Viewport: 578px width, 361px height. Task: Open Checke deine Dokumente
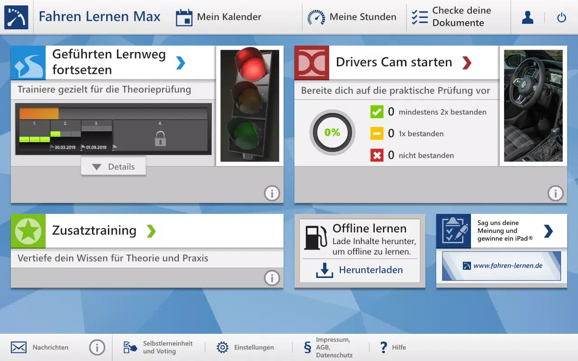coord(452,17)
